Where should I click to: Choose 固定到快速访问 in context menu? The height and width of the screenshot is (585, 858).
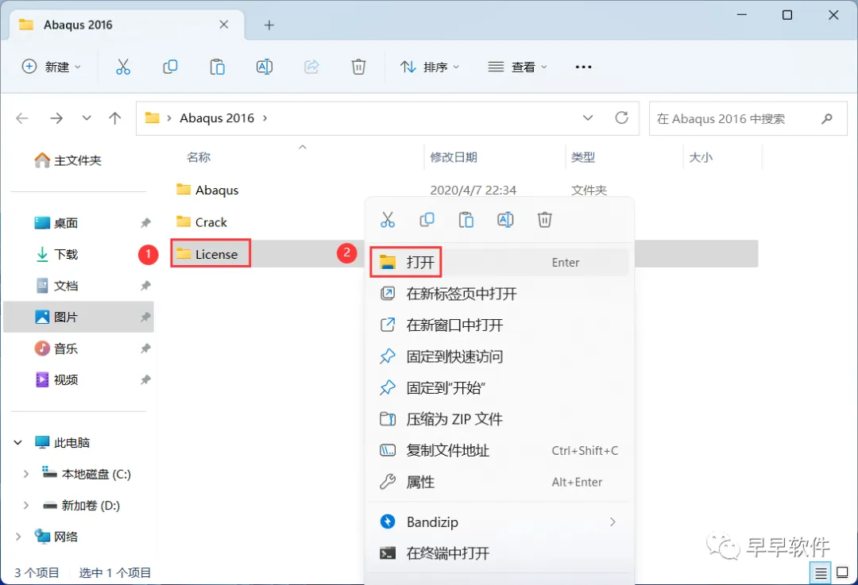tap(499, 356)
